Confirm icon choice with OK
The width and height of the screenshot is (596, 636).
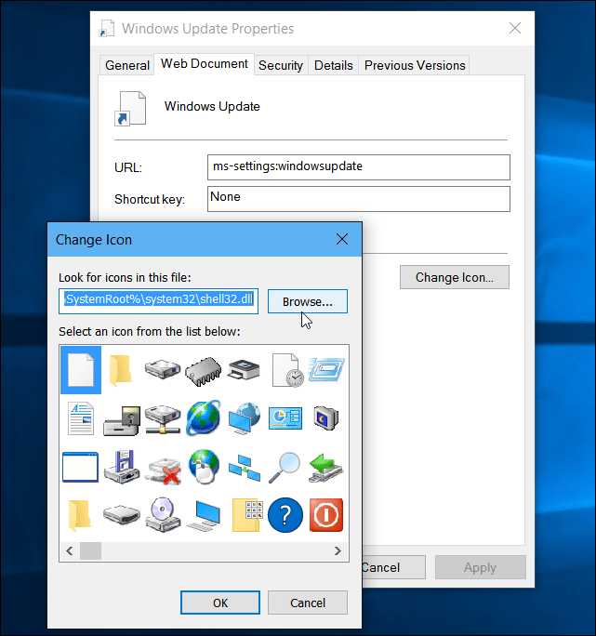[220, 603]
